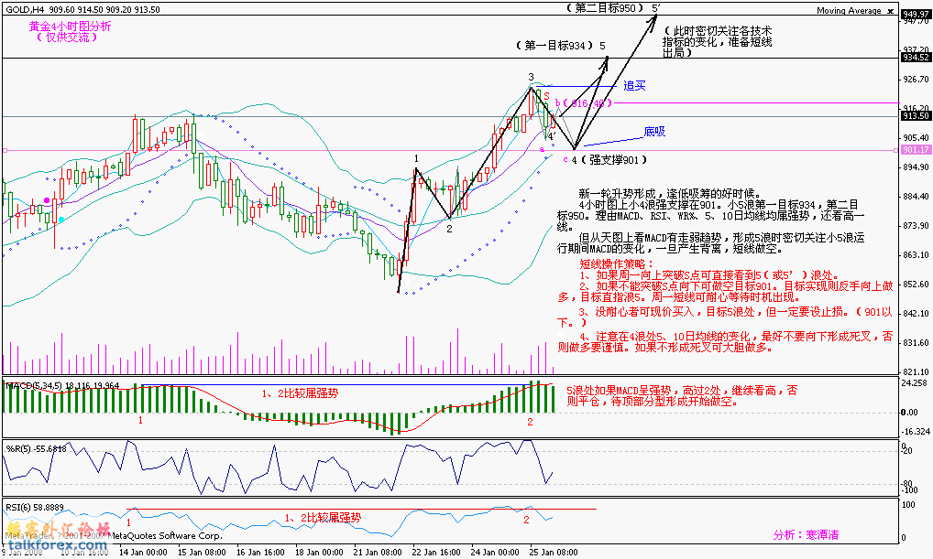
Task: Click the 22 Jan 16:00 time axis label
Action: 435,553
